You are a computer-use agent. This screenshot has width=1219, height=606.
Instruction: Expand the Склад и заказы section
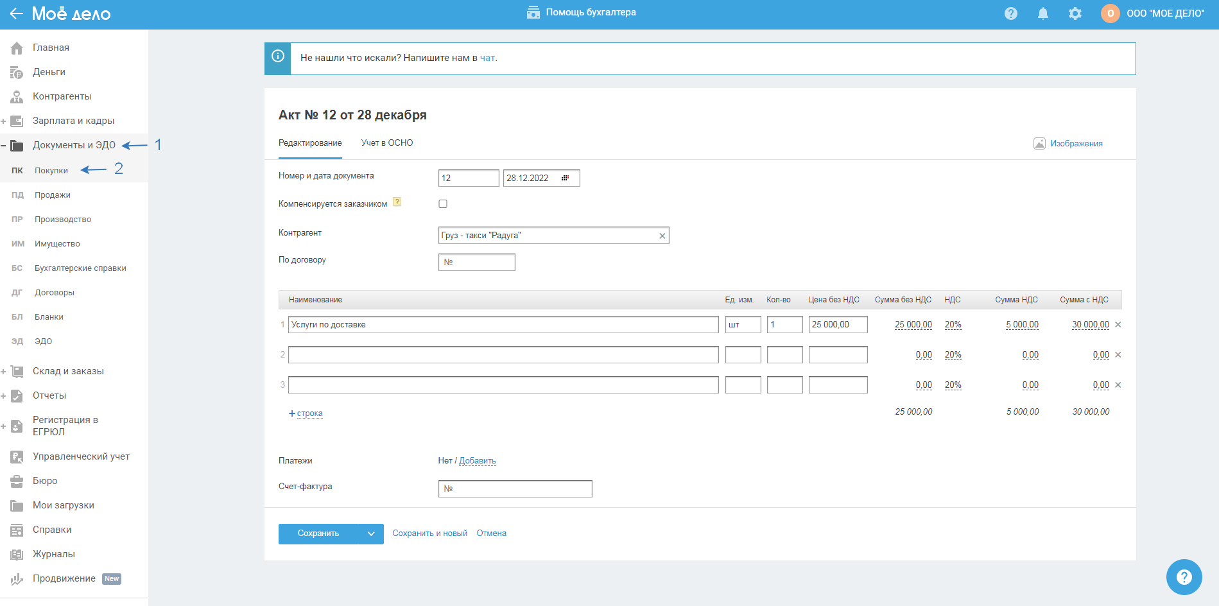(4, 372)
